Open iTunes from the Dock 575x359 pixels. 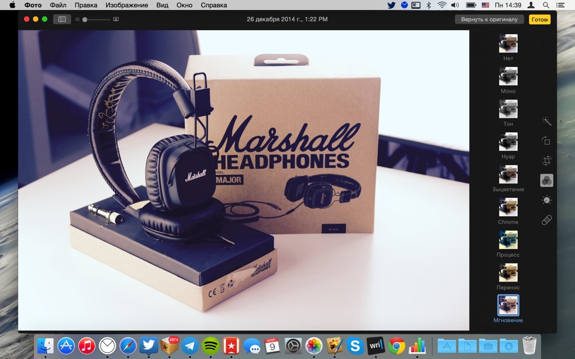(86, 346)
